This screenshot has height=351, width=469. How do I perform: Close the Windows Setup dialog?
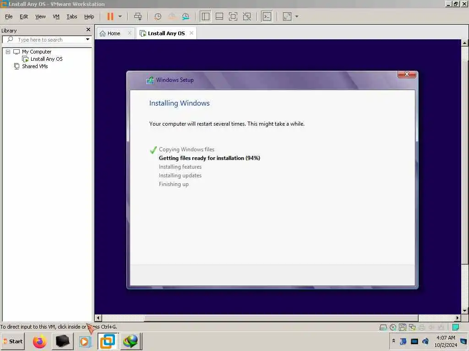coord(407,74)
